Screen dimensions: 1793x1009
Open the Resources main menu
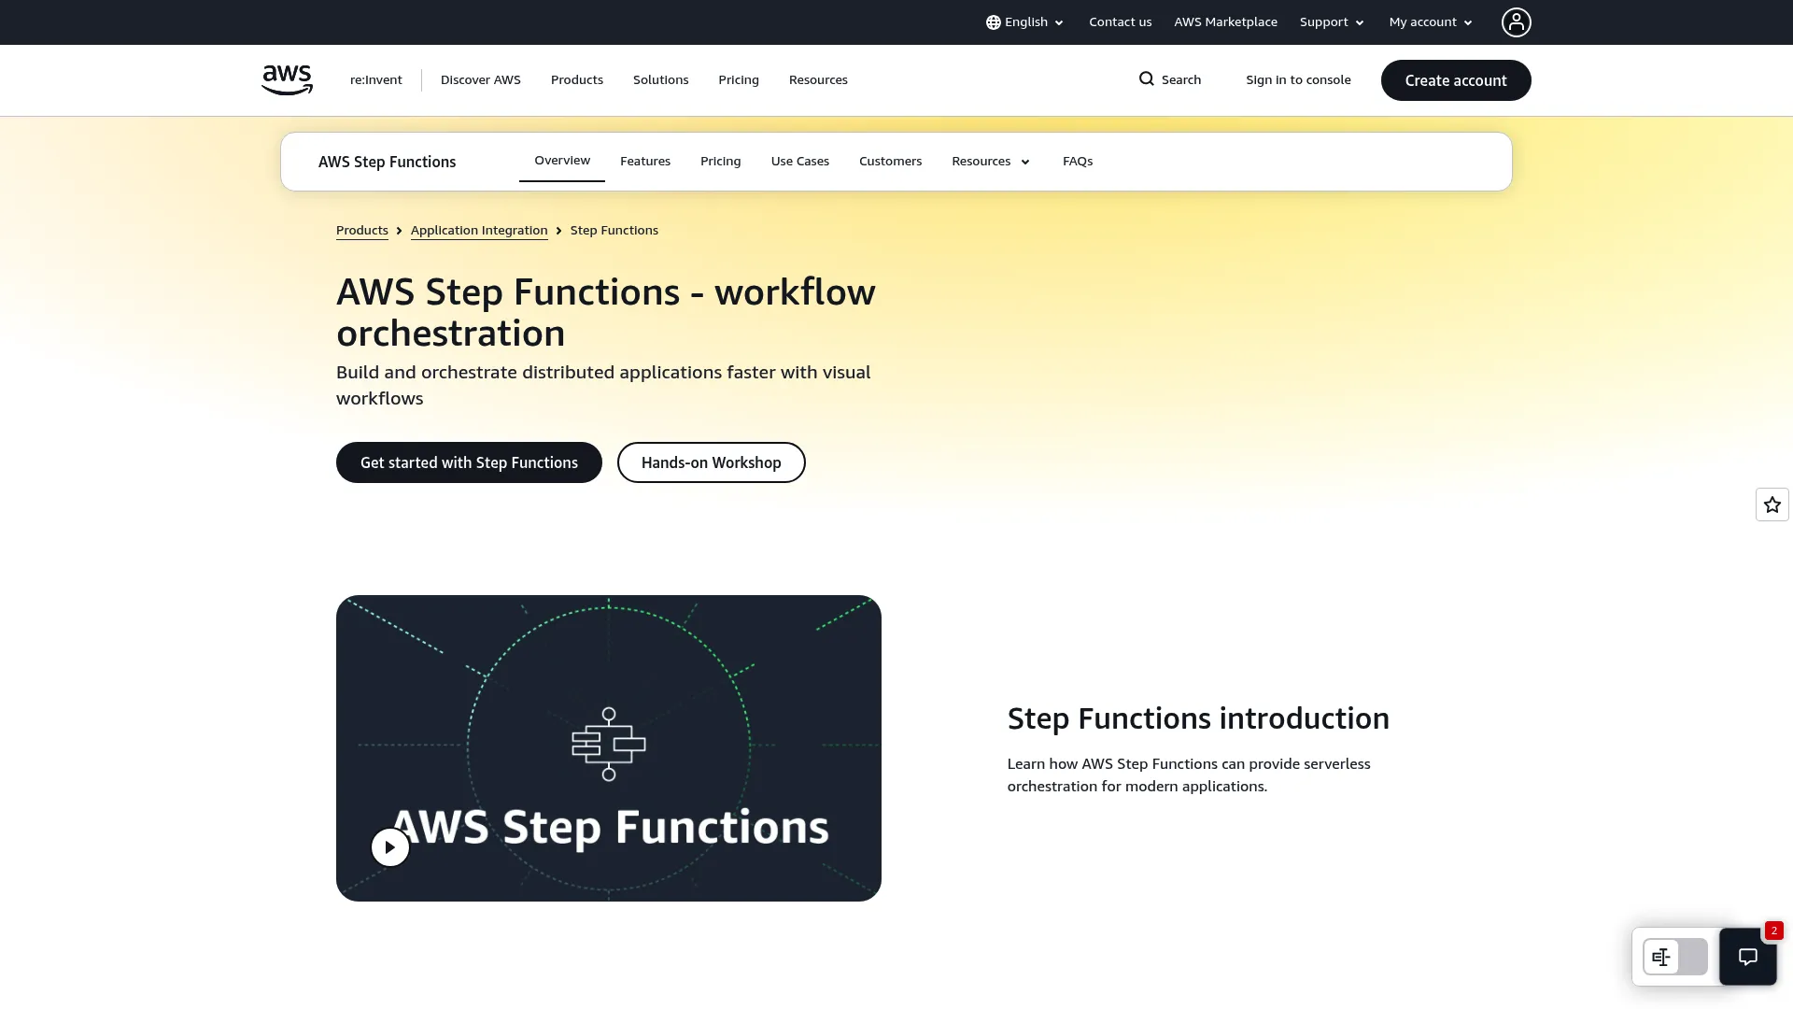[818, 80]
